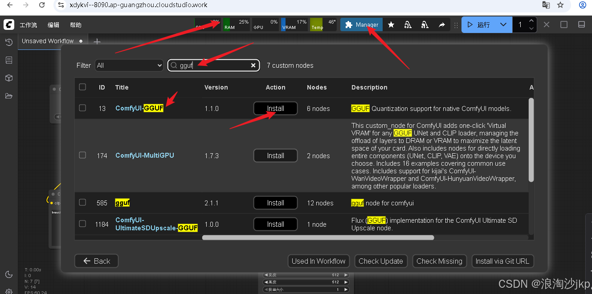Open the queue history sidebar icon
592x294 pixels.
click(8, 42)
